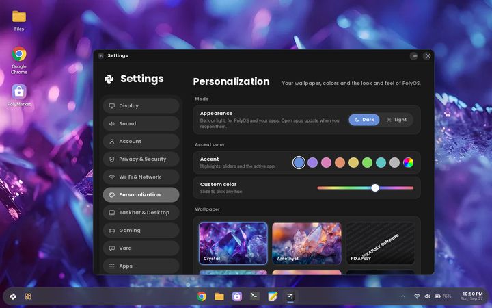Click the 'Slide to pick any hue' text

[221, 192]
